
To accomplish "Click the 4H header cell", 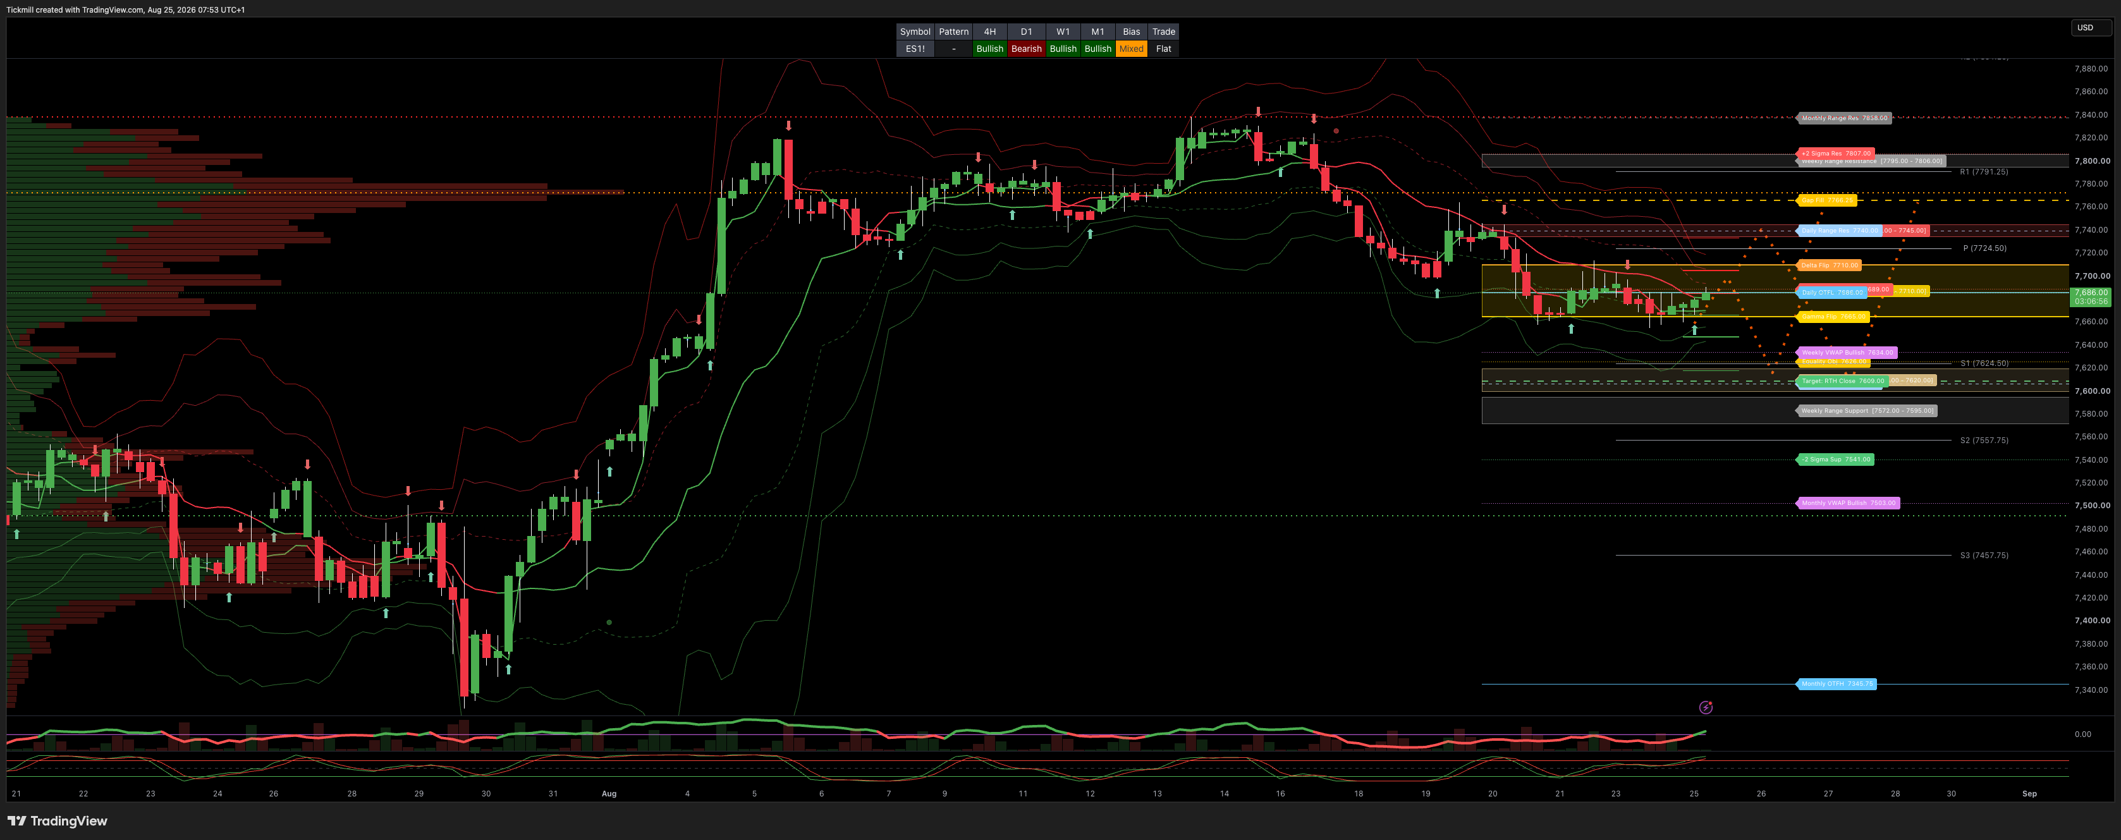I will click(x=989, y=32).
